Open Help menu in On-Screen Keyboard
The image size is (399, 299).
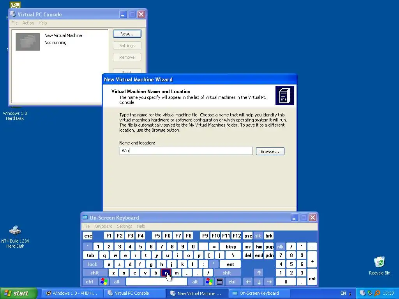coord(141,226)
